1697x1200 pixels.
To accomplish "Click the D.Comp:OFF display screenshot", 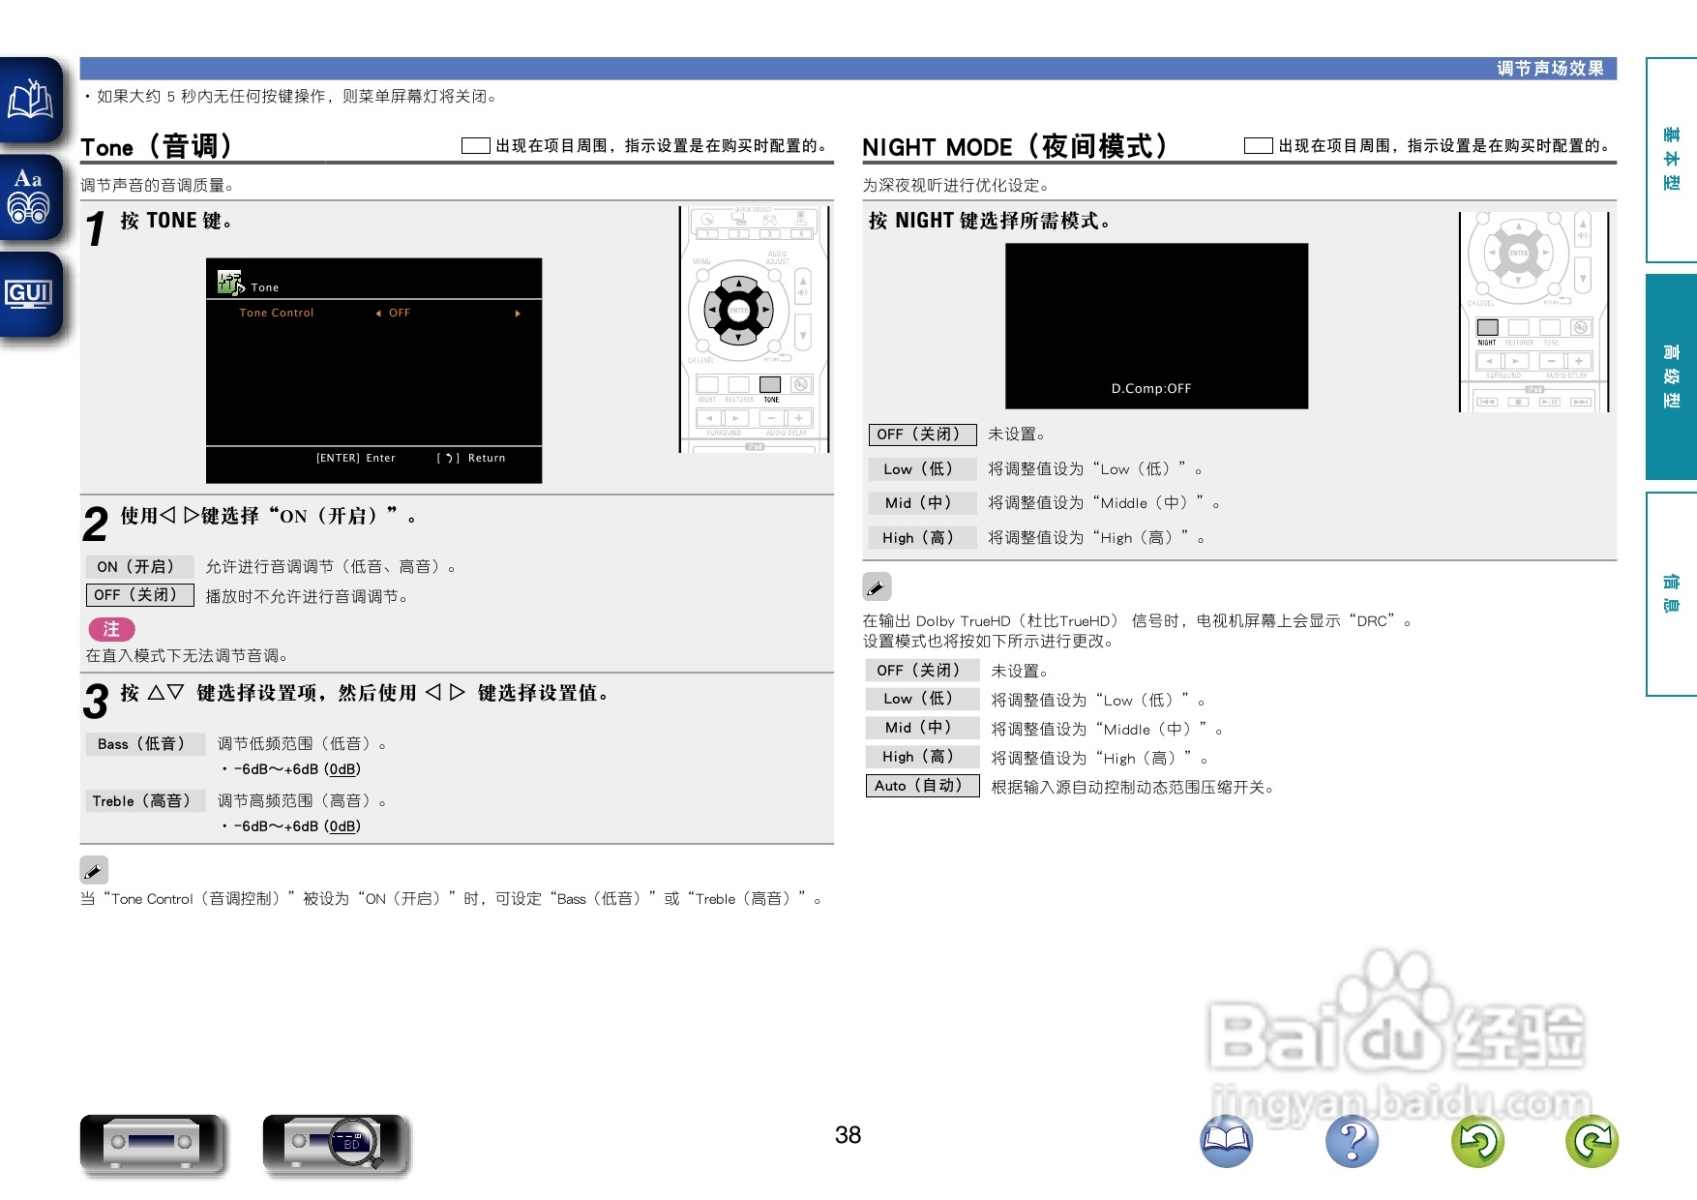I will click(1156, 326).
